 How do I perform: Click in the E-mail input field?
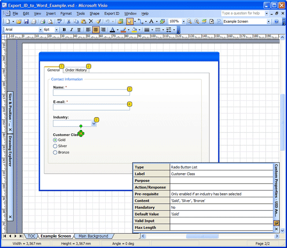point(92,107)
